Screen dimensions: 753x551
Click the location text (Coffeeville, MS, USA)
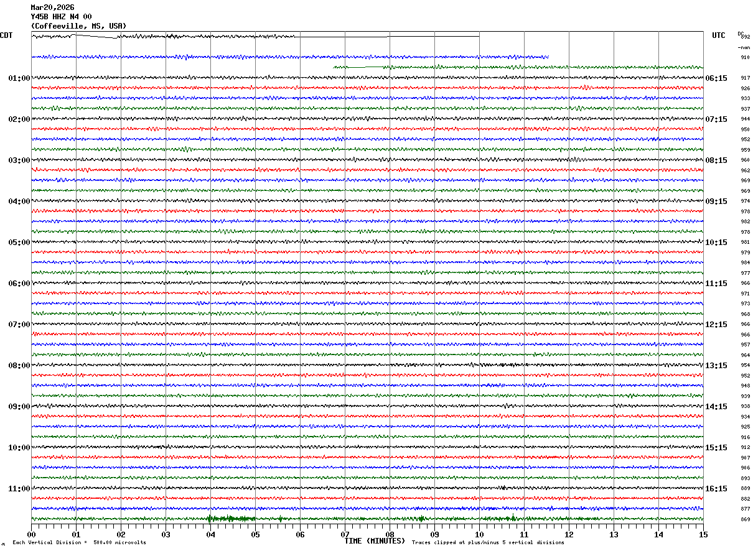coord(78,26)
